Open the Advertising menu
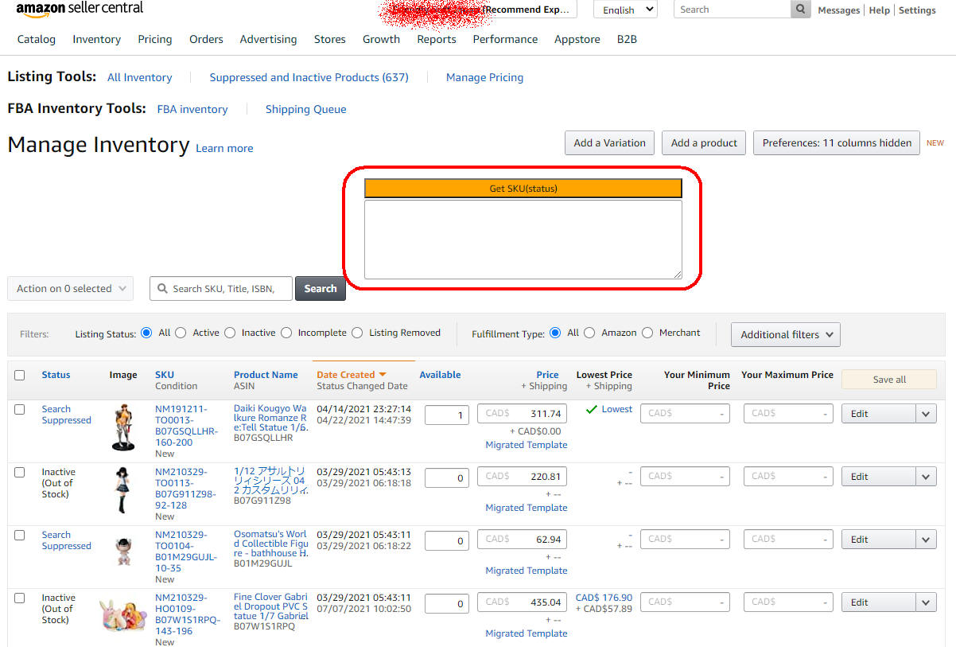The height and width of the screenshot is (647, 956). (268, 39)
